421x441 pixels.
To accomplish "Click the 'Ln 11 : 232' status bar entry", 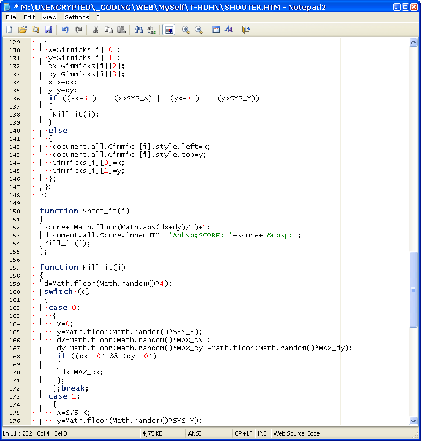I will (x=17, y=433).
